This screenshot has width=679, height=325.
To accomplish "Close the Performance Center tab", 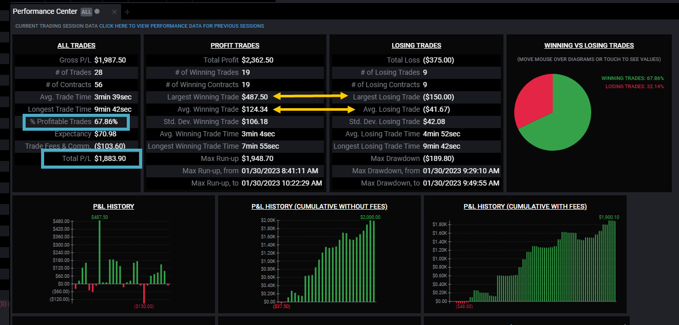I will (x=114, y=12).
